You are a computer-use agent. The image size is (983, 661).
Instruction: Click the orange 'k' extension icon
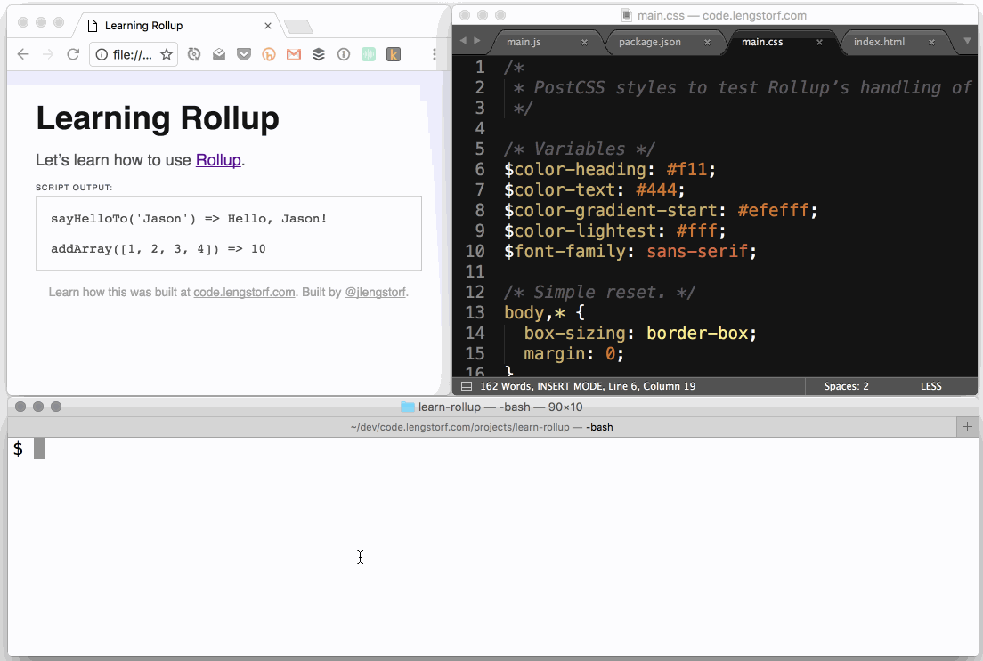click(x=392, y=54)
